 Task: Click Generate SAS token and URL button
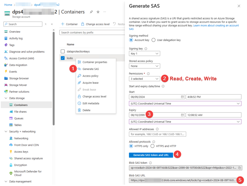[151, 155]
